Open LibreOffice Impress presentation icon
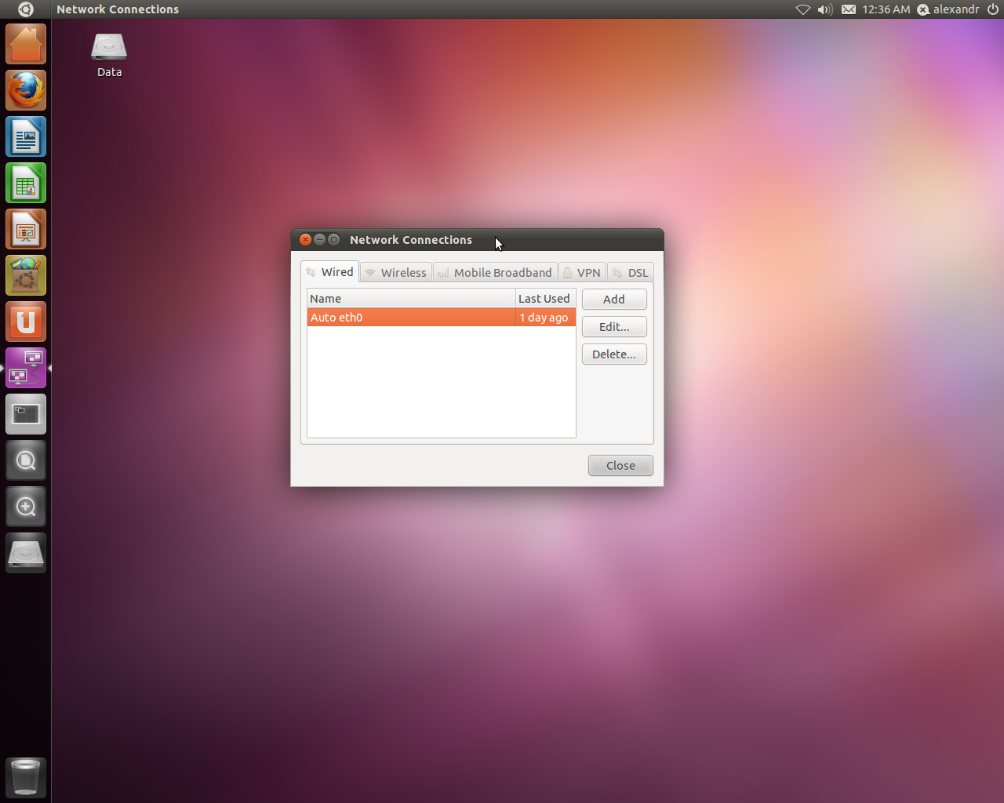1004x803 pixels. [26, 230]
